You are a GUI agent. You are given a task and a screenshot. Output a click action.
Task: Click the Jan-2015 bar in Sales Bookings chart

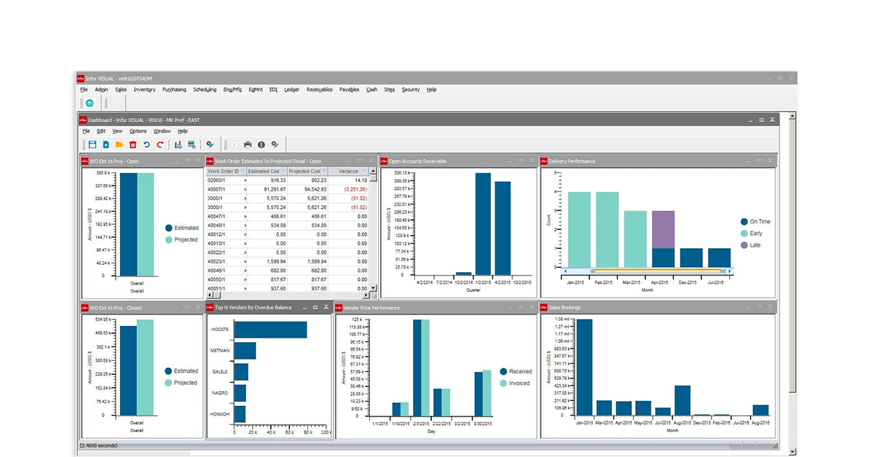(x=584, y=367)
